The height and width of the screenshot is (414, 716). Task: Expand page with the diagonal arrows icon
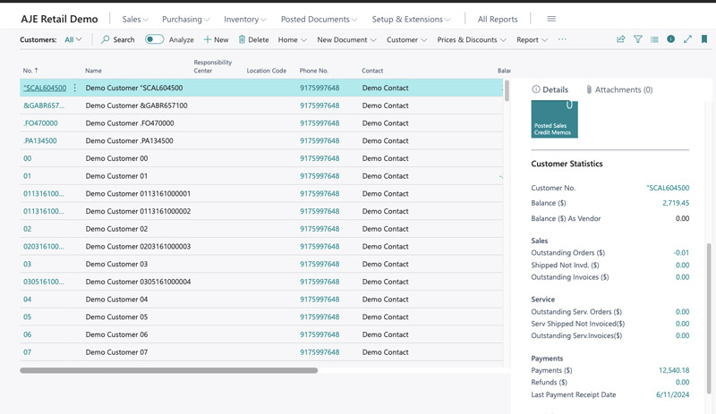[687, 39]
